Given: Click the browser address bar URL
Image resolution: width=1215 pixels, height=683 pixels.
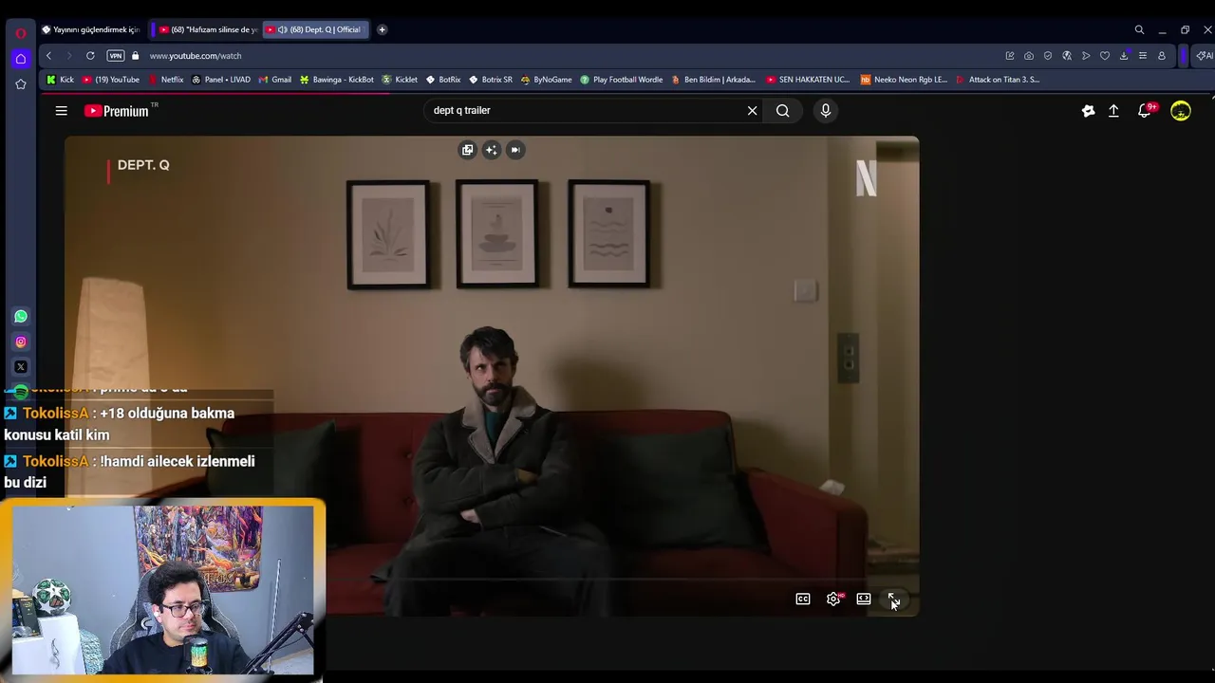Looking at the screenshot, I should tap(196, 56).
